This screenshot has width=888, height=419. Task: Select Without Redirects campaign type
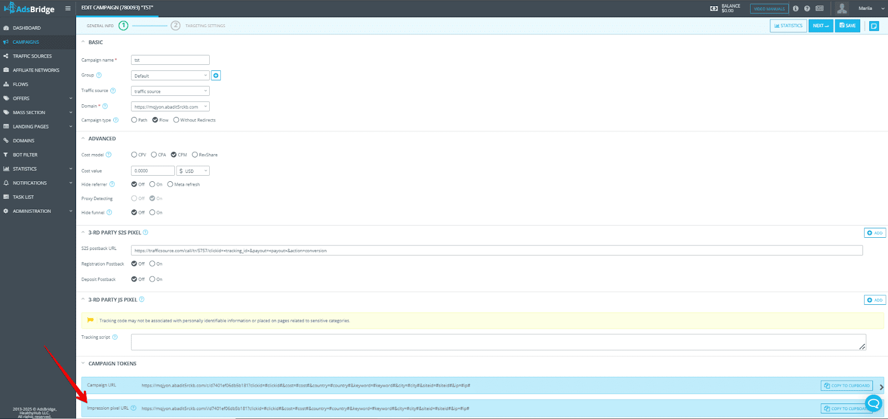coord(176,120)
